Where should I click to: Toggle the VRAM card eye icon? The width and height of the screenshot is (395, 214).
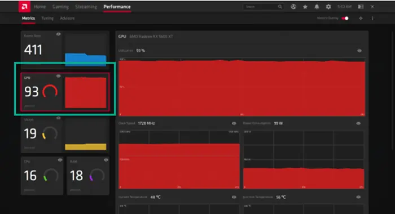(59, 118)
